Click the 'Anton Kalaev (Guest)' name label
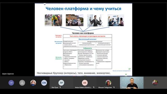Image resolution: width=167 pixels, height=94 pixels. [83, 87]
